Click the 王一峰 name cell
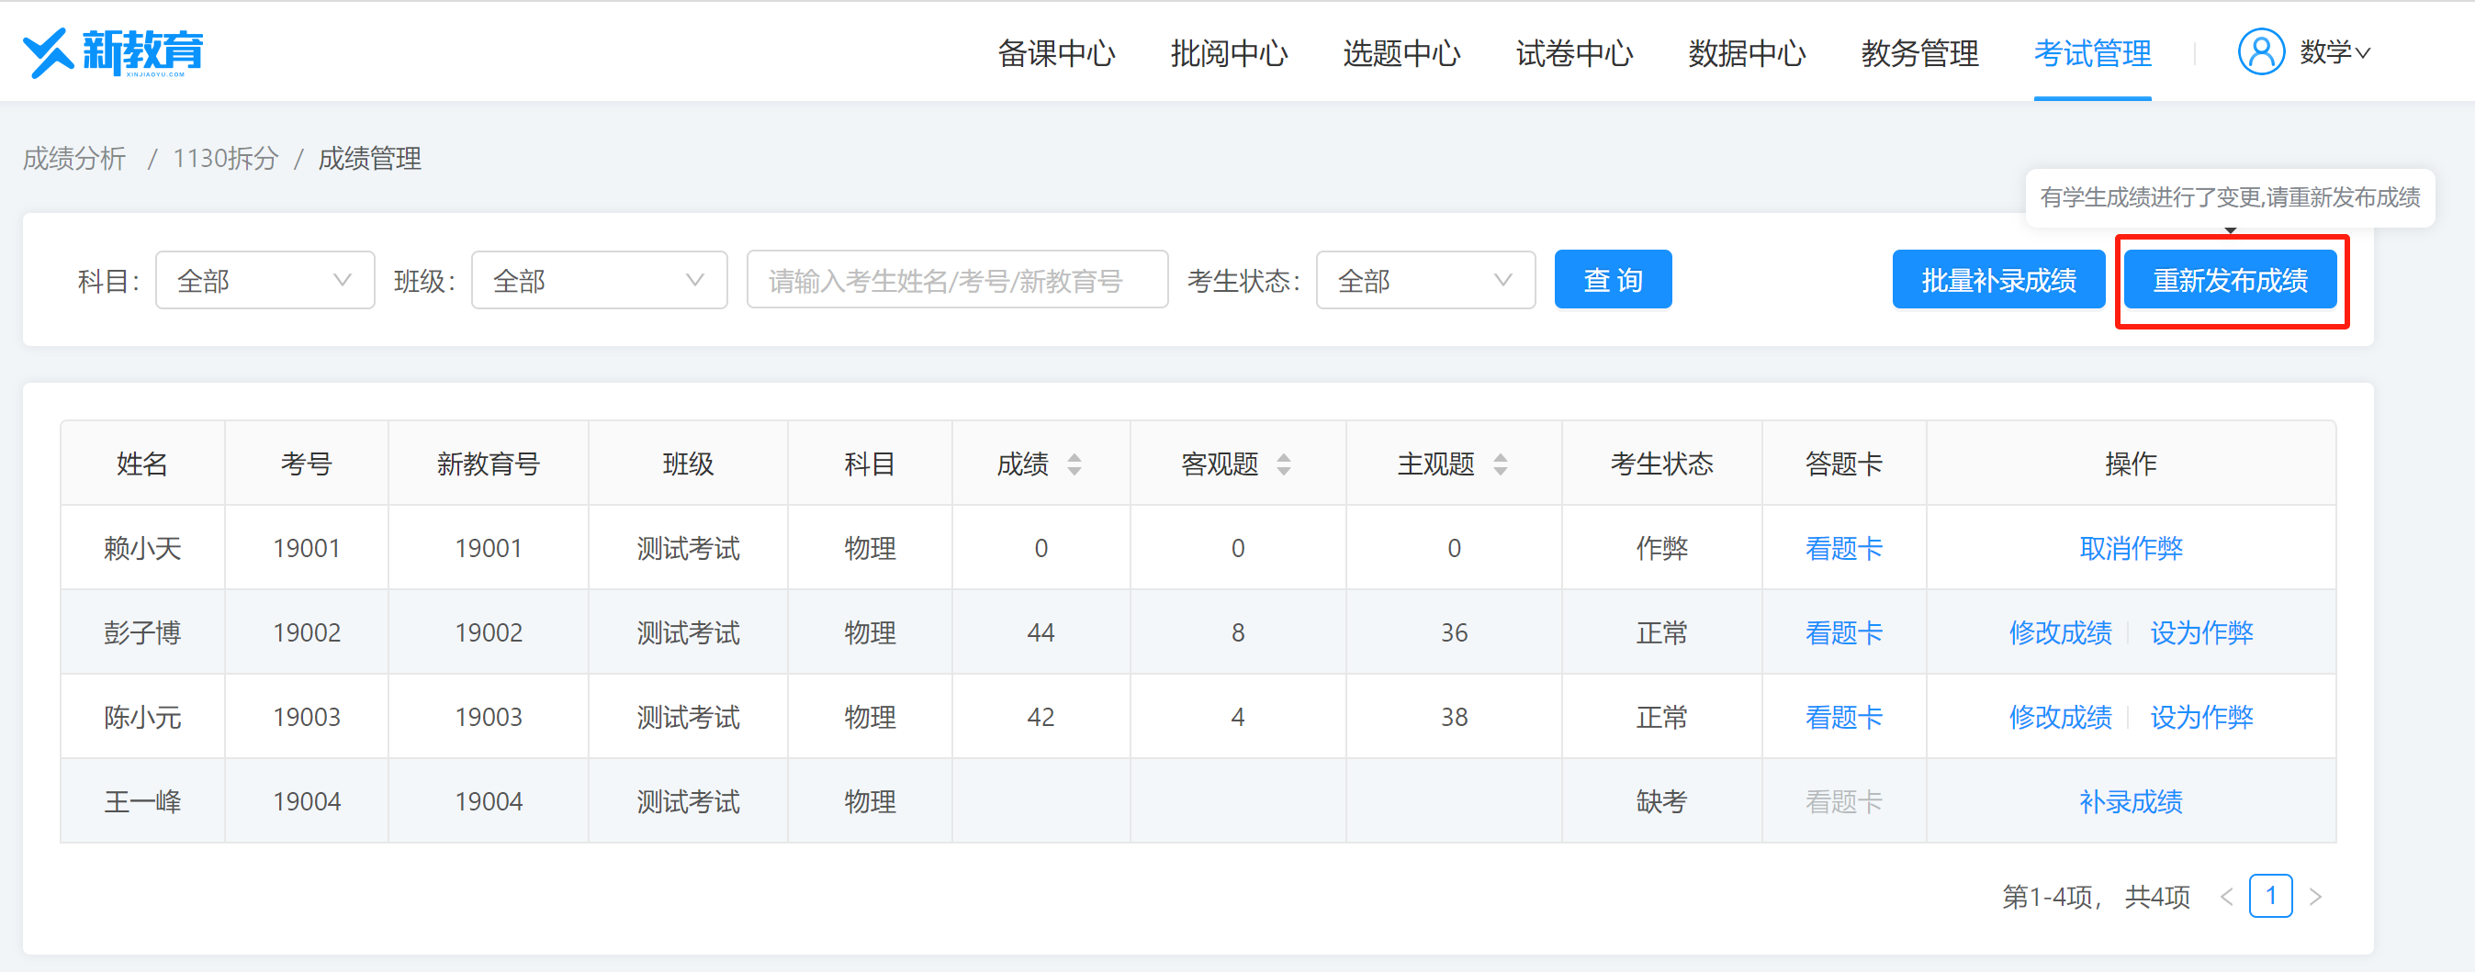 [x=142, y=802]
